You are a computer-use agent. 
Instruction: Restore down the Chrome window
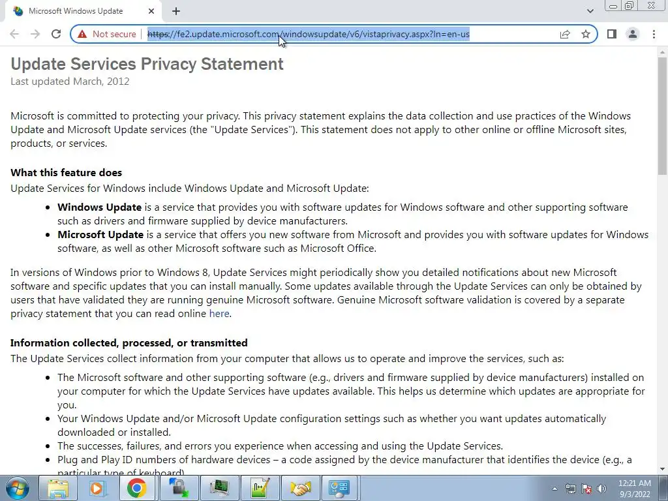pos(630,6)
